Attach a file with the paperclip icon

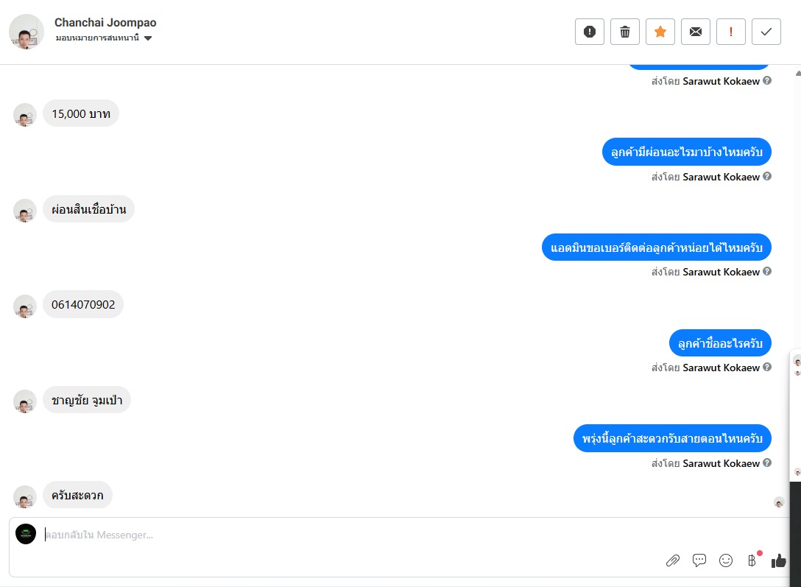click(x=672, y=560)
